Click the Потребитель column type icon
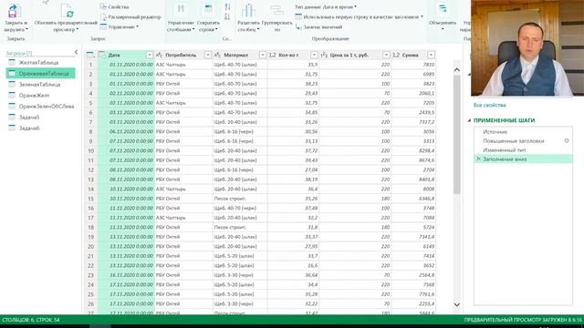 pyautogui.click(x=159, y=55)
